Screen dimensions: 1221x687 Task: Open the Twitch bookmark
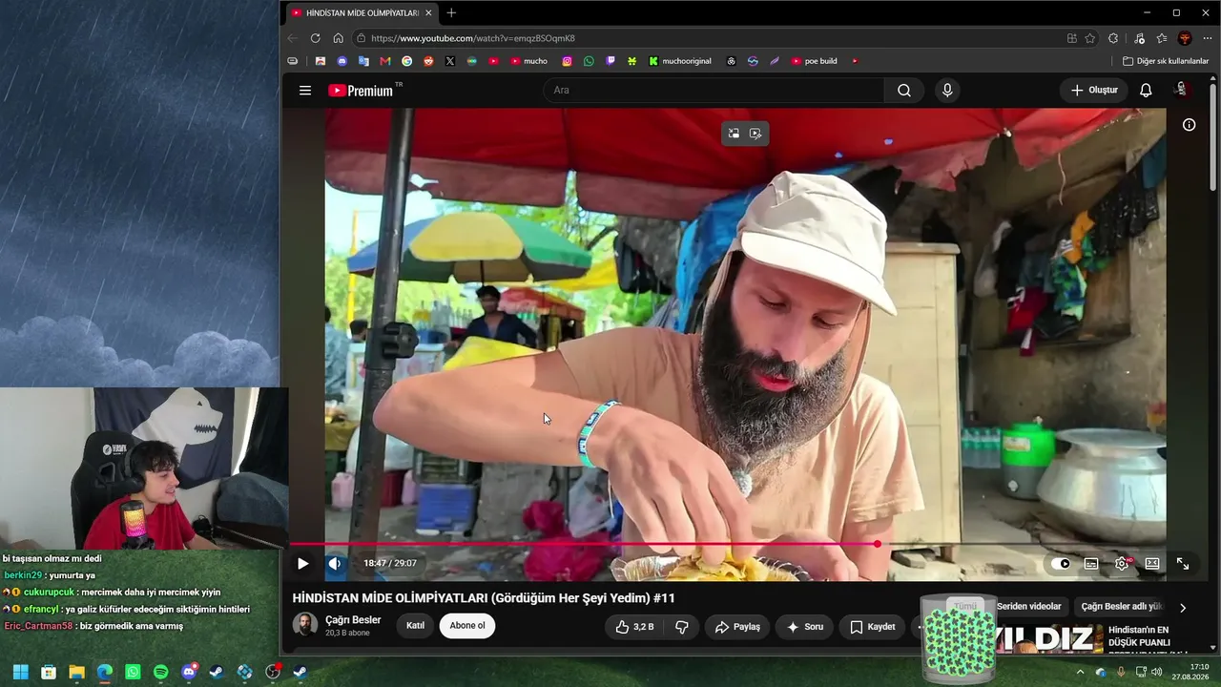610,61
